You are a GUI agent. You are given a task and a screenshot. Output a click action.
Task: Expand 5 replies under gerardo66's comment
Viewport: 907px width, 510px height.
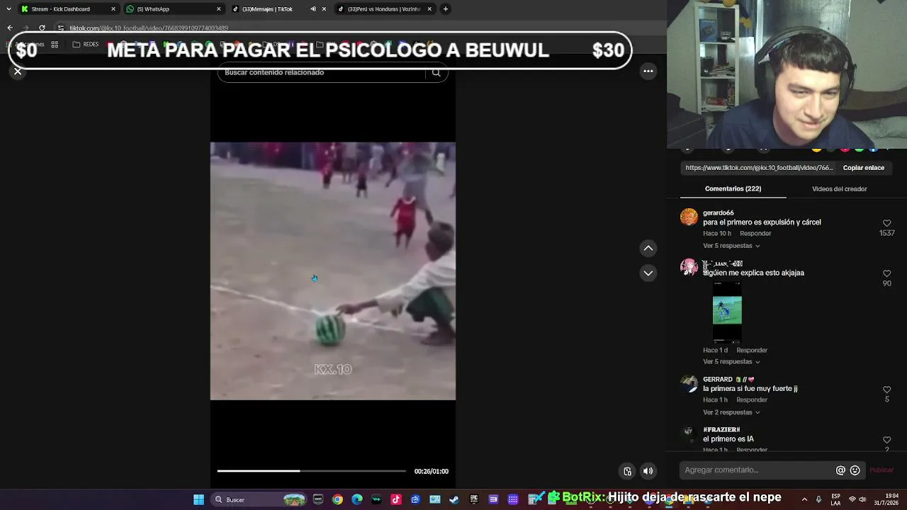[731, 246]
